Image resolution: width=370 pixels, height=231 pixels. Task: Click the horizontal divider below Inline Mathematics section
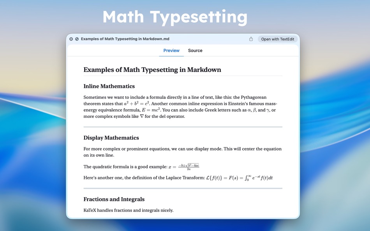tap(182, 126)
